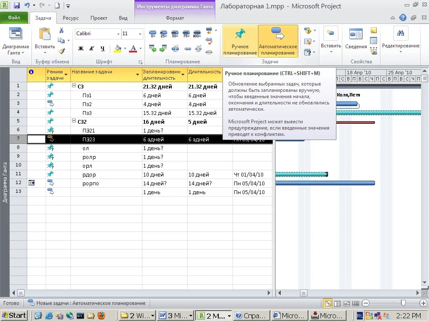
Task: Create a new blank document from quick access
Action: (x=57, y=5)
